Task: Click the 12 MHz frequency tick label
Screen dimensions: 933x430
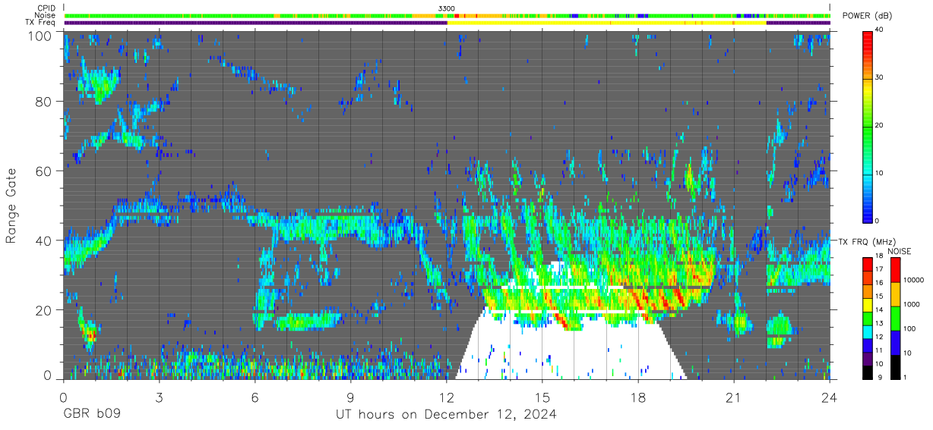Action: (x=879, y=337)
